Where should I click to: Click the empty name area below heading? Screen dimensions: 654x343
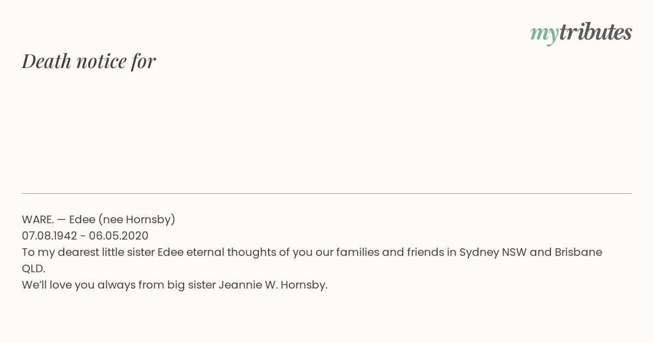[327, 131]
